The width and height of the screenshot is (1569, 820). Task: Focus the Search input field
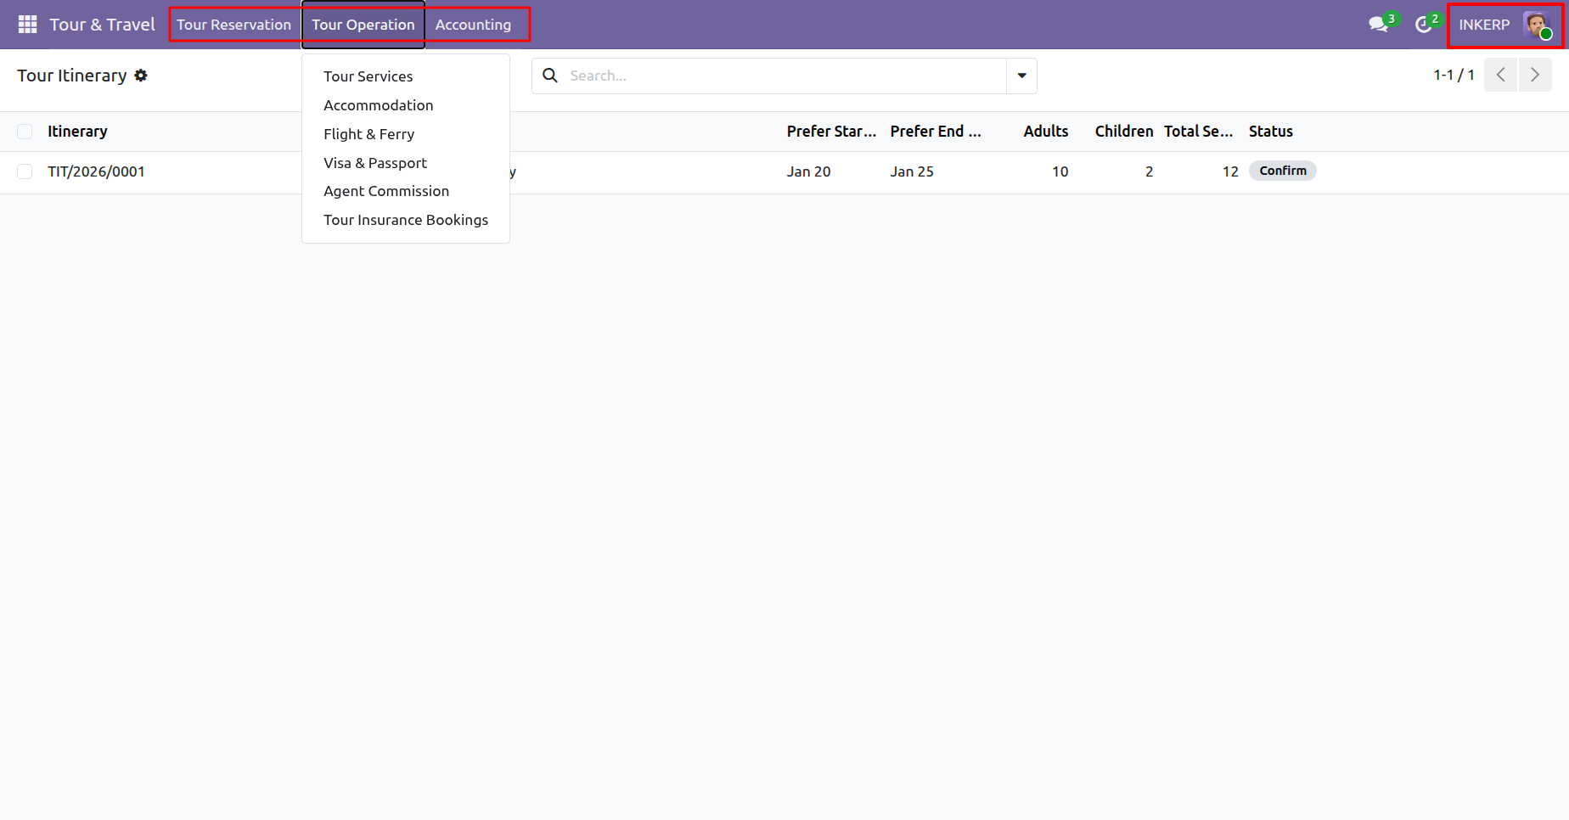click(x=785, y=76)
